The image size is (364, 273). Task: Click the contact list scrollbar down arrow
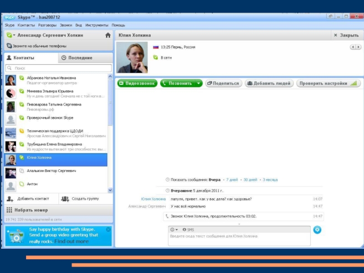tap(110, 190)
